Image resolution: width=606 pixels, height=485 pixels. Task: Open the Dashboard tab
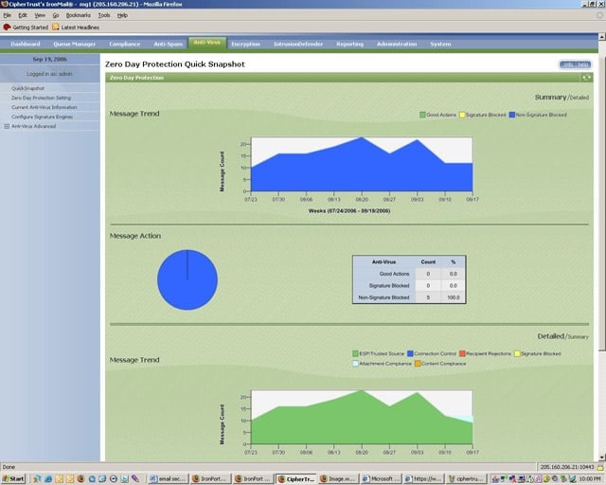(26, 45)
